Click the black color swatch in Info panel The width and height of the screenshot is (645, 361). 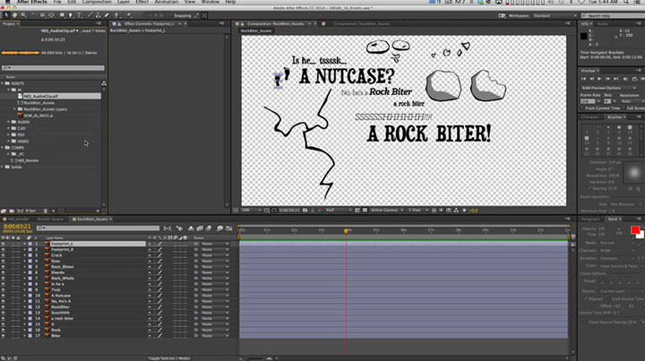point(584,37)
